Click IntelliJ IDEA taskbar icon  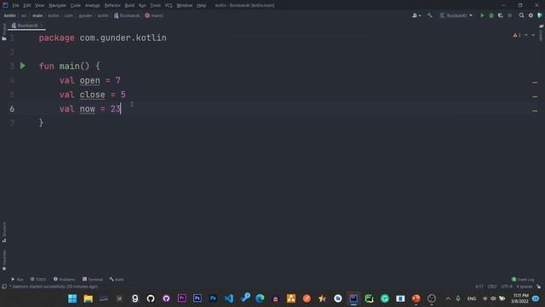[353, 298]
